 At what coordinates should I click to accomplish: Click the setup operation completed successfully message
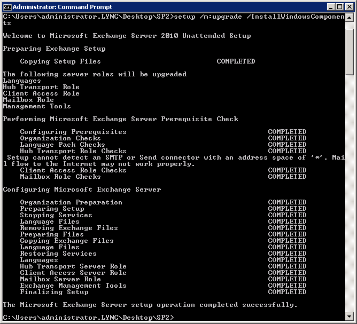click(150, 305)
